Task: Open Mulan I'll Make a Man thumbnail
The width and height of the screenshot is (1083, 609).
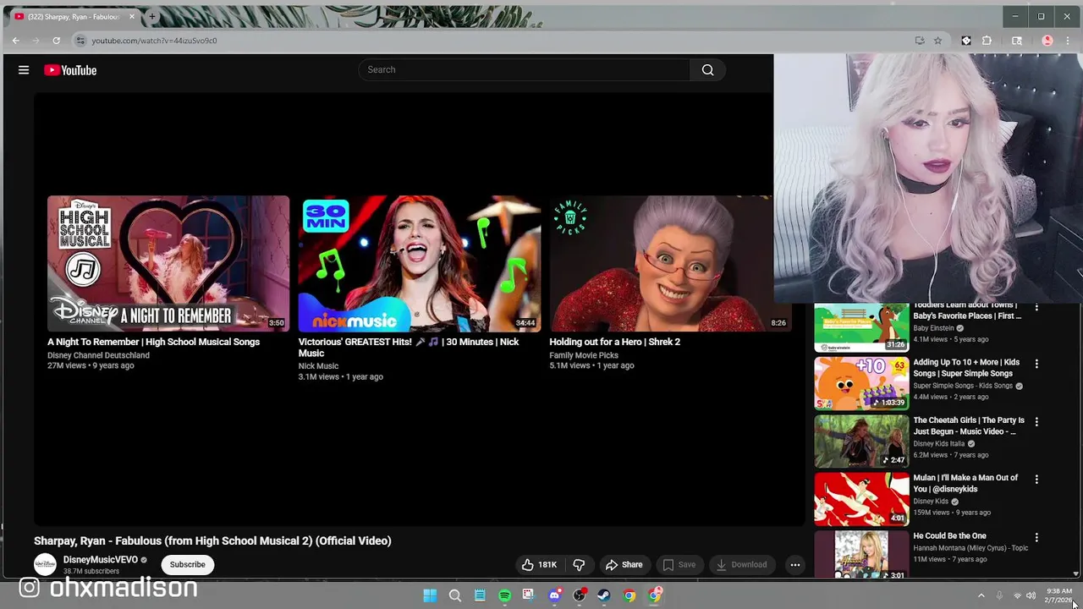Action: [861, 499]
